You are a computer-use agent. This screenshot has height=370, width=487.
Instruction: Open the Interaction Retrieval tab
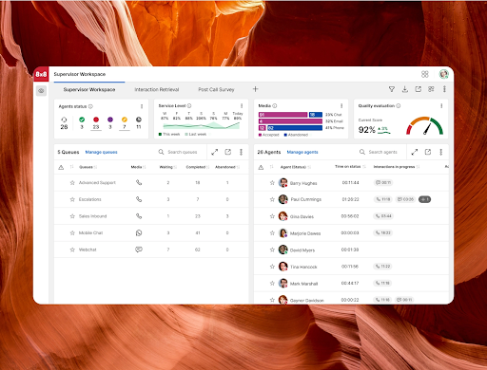pos(157,90)
